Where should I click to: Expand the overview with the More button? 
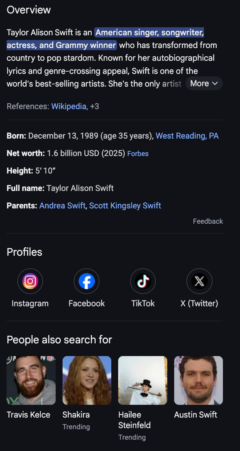(204, 83)
